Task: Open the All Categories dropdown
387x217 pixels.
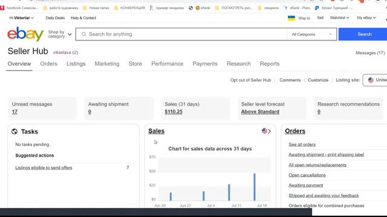Action: (x=312, y=34)
